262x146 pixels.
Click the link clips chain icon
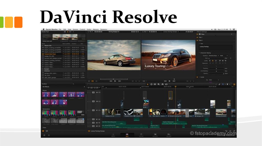pyautogui.click(x=219, y=84)
